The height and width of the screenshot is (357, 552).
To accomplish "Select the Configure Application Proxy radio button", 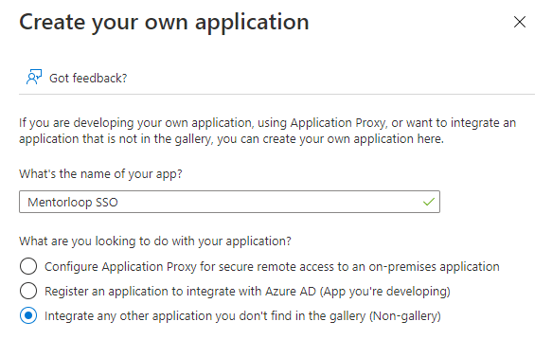I will pyautogui.click(x=28, y=266).
